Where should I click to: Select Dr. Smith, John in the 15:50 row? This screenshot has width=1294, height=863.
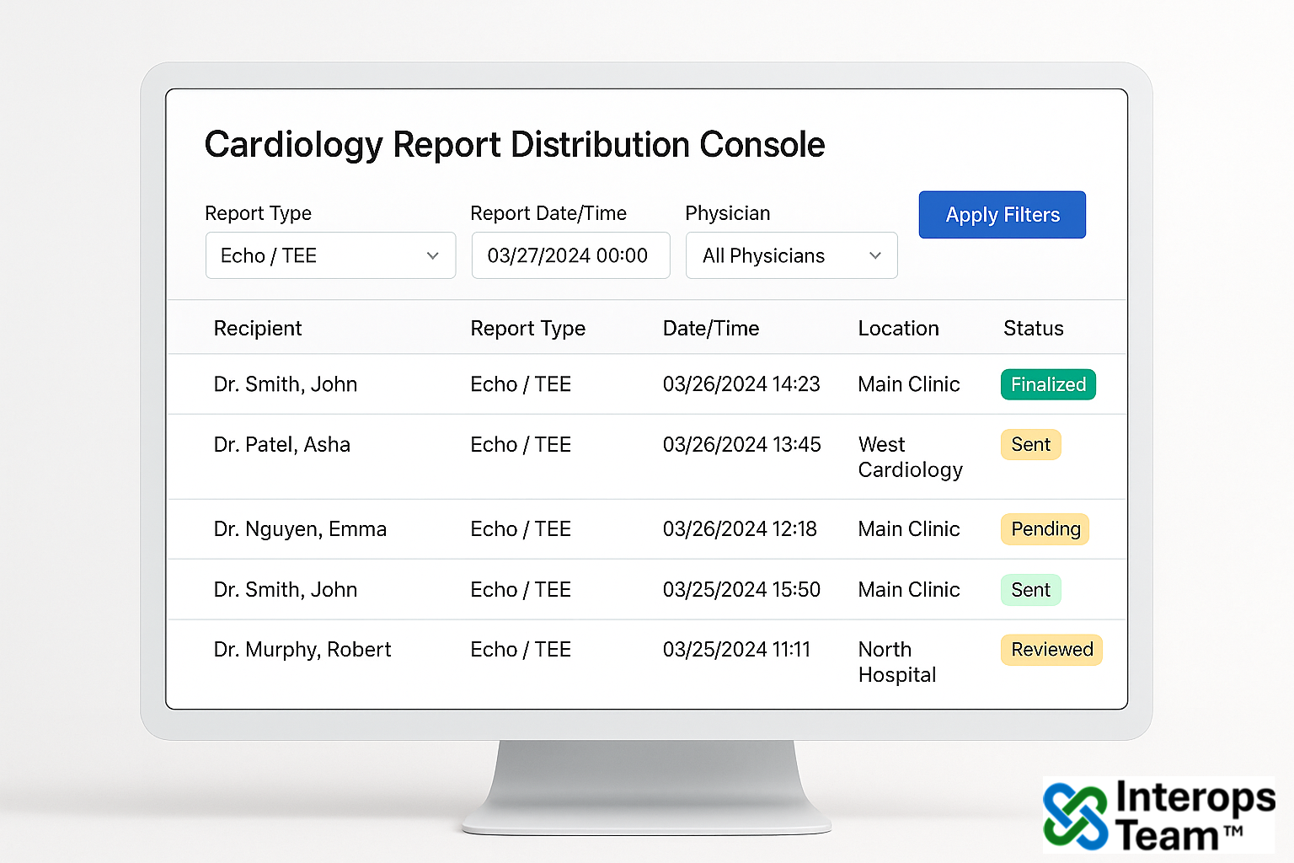coord(286,590)
